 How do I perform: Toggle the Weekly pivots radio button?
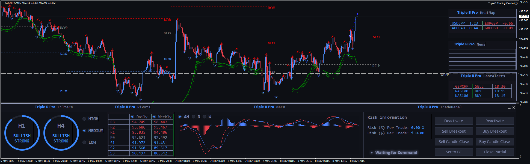pyautogui.click(x=154, y=117)
